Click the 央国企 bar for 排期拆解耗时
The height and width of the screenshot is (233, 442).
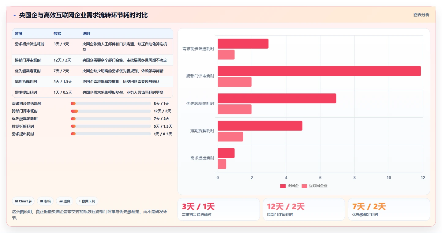click(x=260, y=126)
